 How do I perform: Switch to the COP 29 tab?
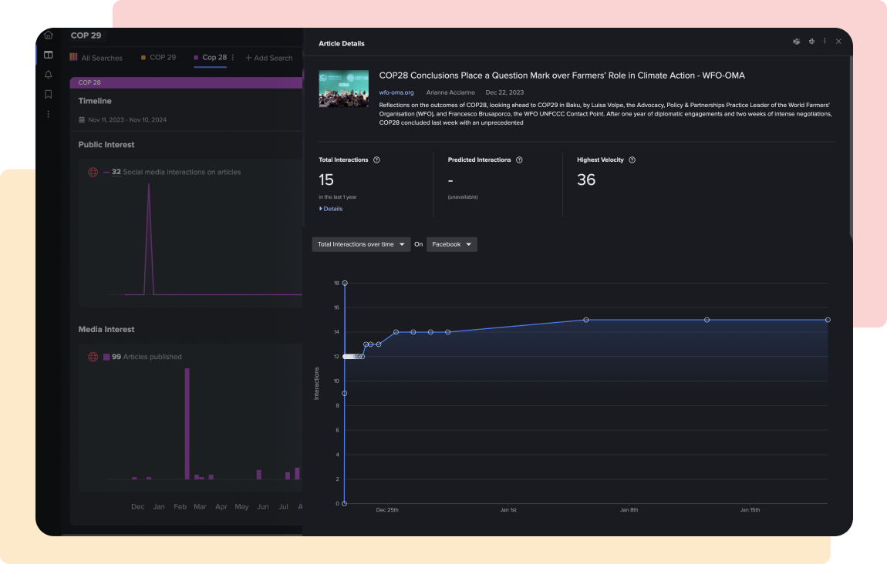tap(159, 58)
